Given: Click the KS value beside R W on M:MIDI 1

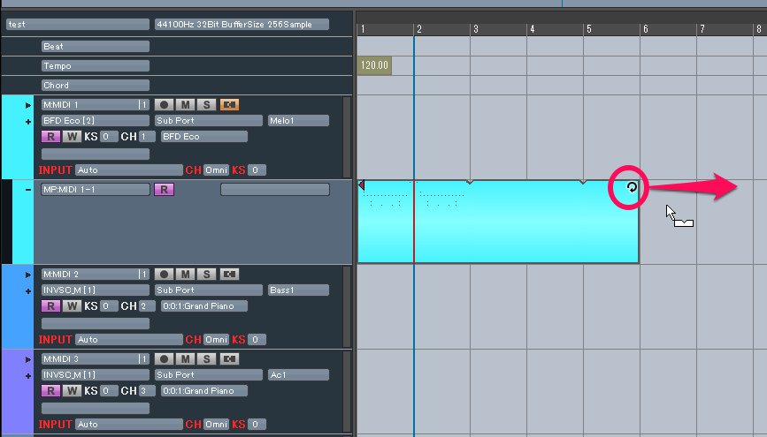Looking at the screenshot, I should tap(109, 137).
